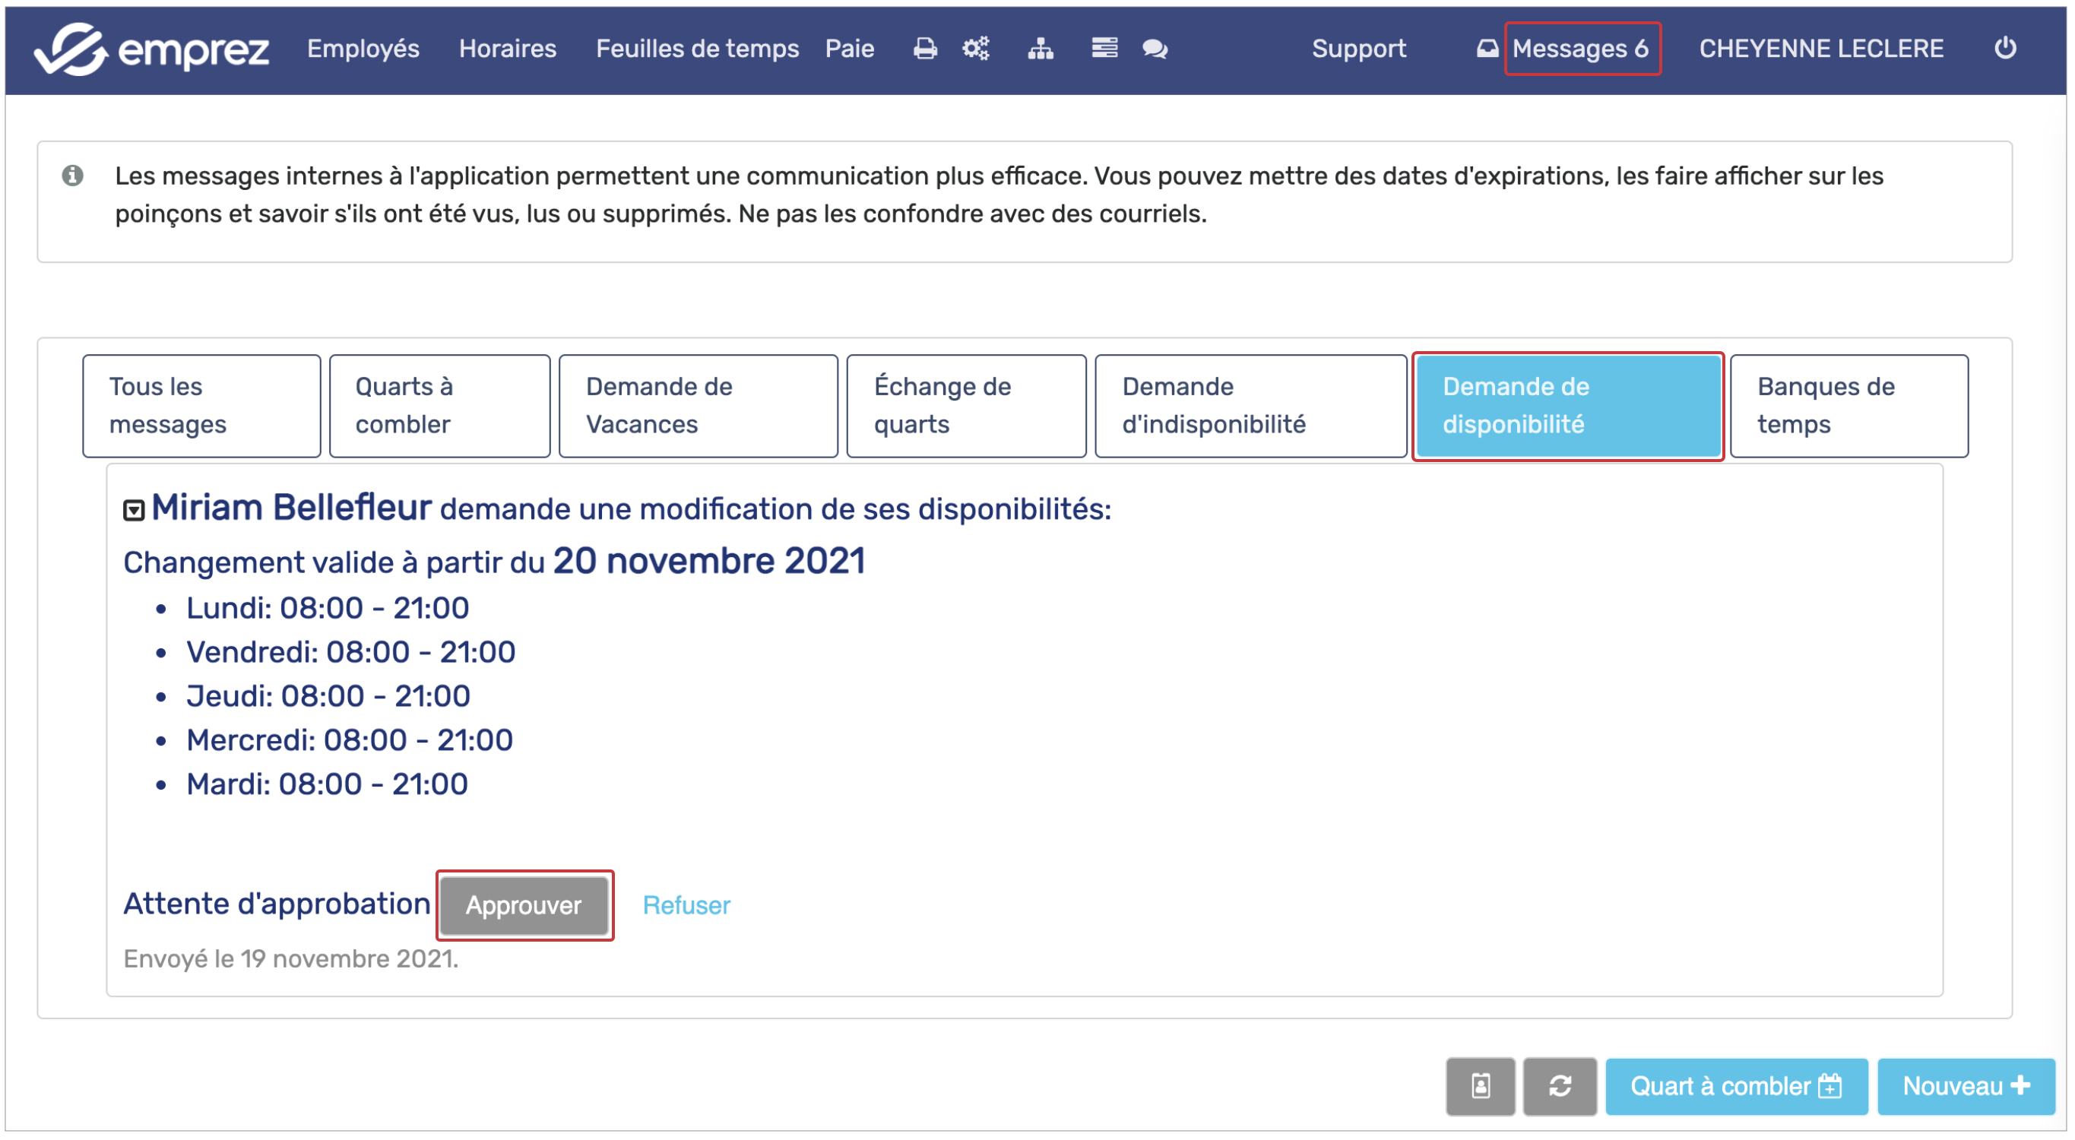
Task: Switch to Tous les messages tab
Action: (x=201, y=406)
